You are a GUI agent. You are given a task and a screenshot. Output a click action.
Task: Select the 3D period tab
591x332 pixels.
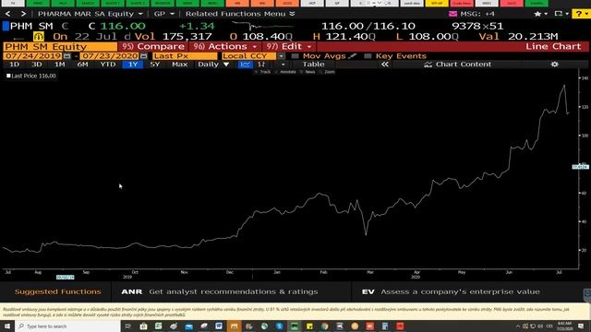pyautogui.click(x=37, y=65)
